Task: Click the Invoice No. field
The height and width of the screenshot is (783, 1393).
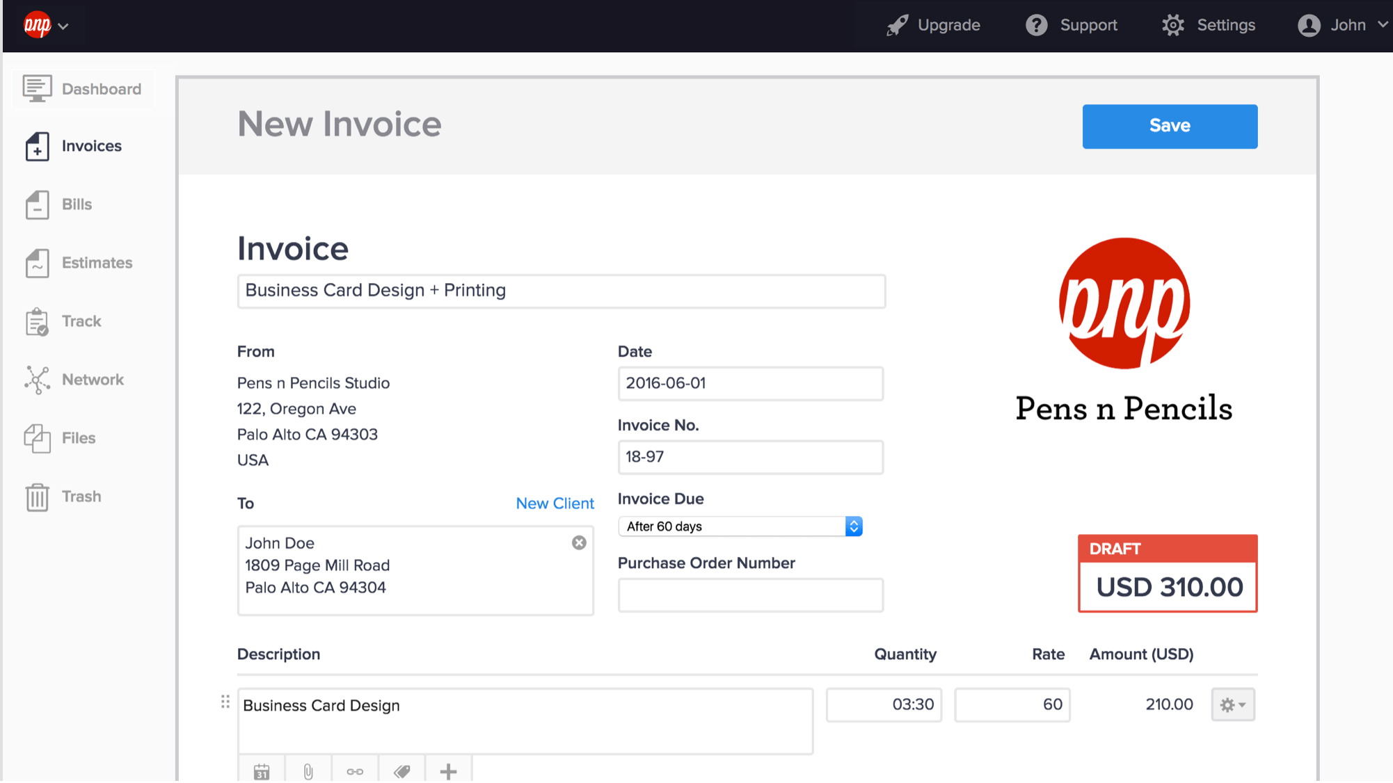Action: point(750,457)
